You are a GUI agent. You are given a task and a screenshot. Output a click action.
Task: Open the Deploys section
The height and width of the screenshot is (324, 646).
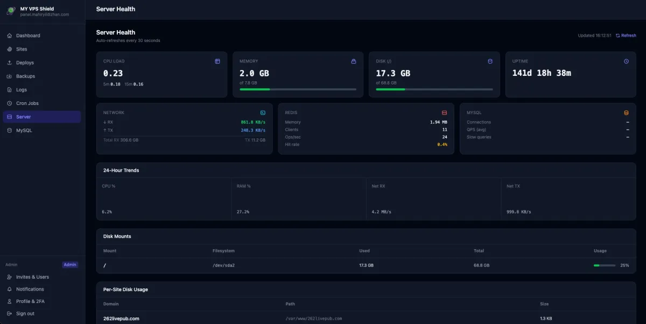pos(42,62)
